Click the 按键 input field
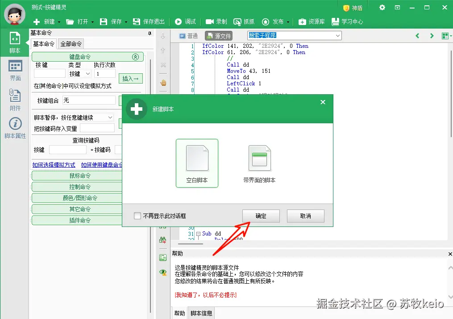The height and width of the screenshot is (319, 453). coord(50,73)
